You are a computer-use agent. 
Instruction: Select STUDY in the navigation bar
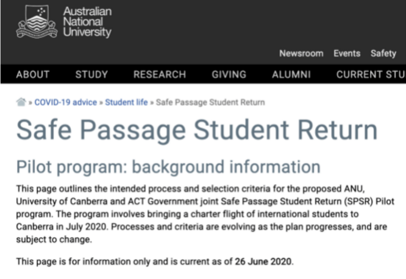click(x=91, y=74)
